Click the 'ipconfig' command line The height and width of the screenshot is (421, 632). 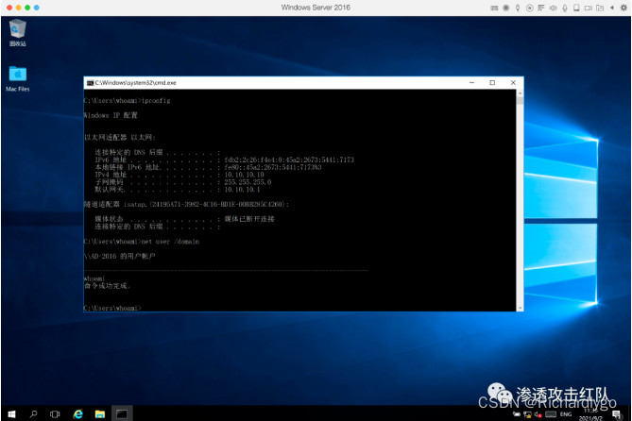[127, 100]
